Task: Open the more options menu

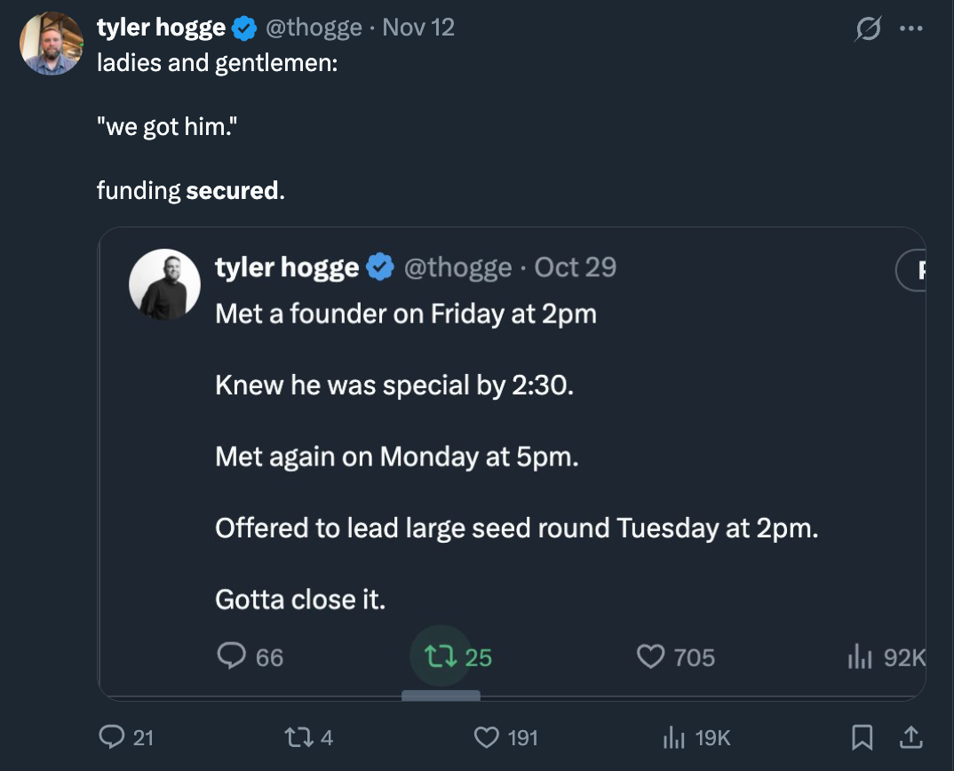Action: tap(911, 27)
